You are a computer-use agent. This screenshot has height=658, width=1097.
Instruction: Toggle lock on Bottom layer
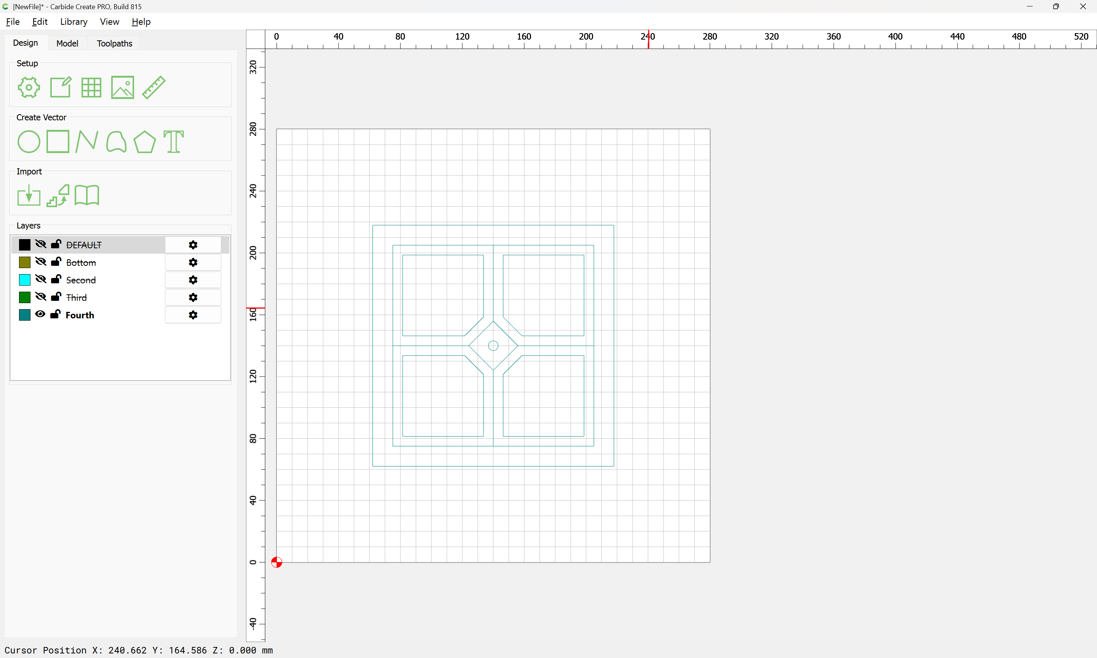(x=56, y=262)
